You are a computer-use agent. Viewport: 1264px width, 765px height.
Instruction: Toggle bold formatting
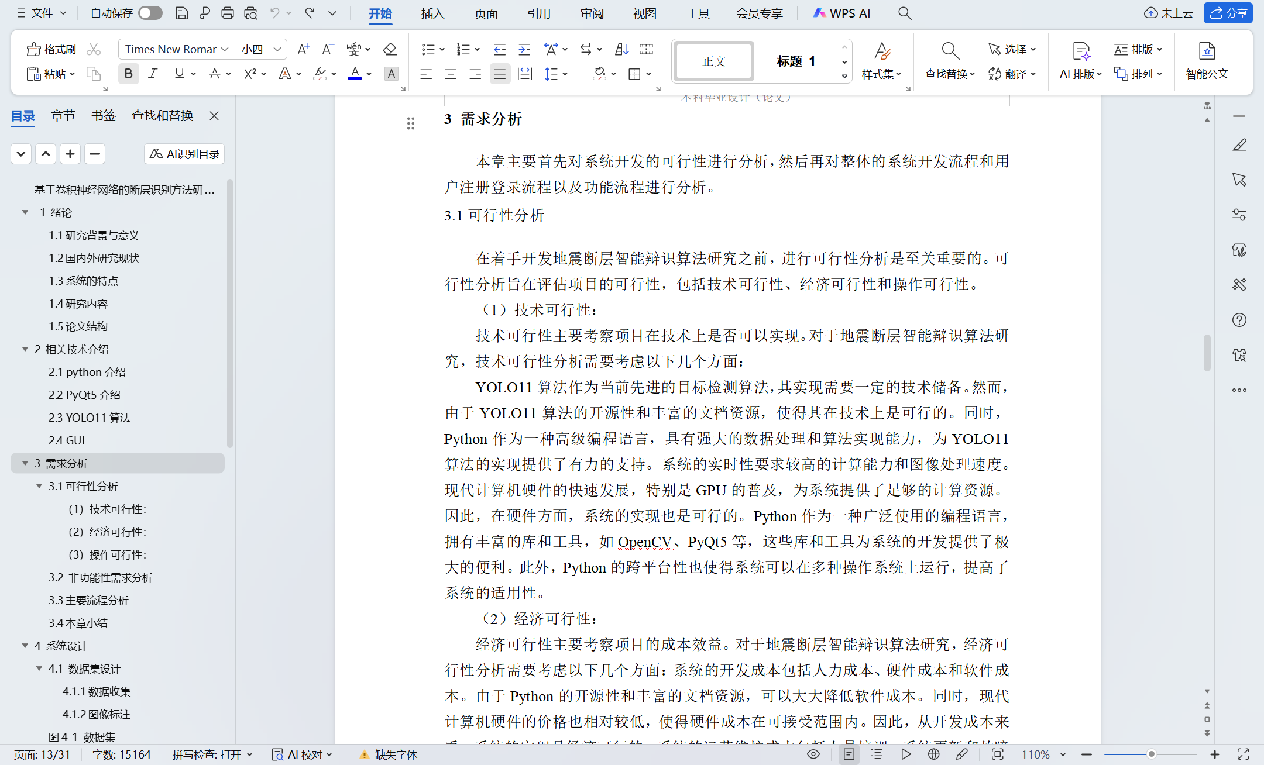coord(129,74)
